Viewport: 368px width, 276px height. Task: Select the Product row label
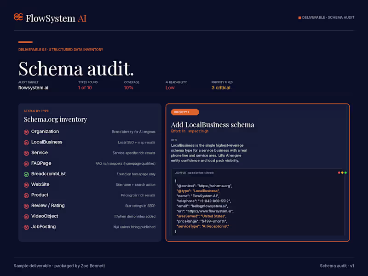pos(40,195)
